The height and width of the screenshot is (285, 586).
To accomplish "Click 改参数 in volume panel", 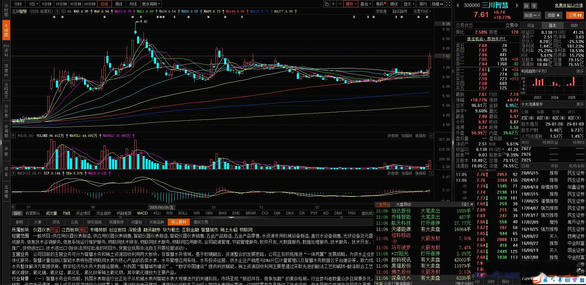I will click(x=393, y=136).
